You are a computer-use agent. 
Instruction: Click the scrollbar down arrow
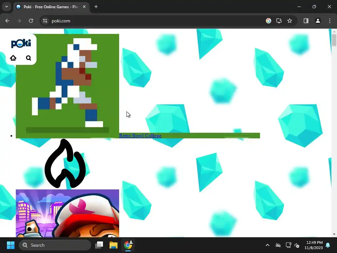coord(334,234)
